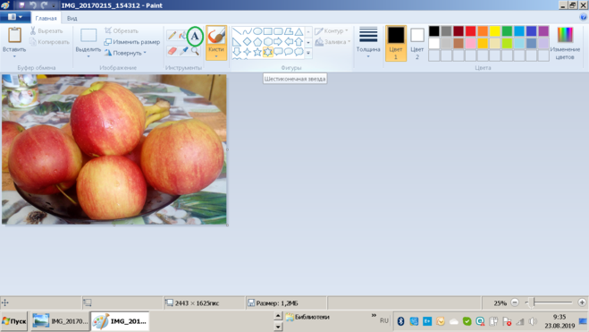Choose the Five-point star shape
The width and height of the screenshot is (589, 332).
point(257,52)
